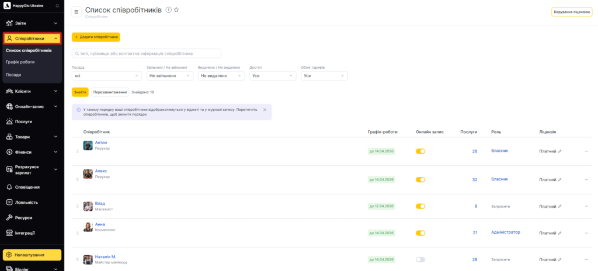
Task: Enable online booking for Наталія М.
Action: pos(420,259)
